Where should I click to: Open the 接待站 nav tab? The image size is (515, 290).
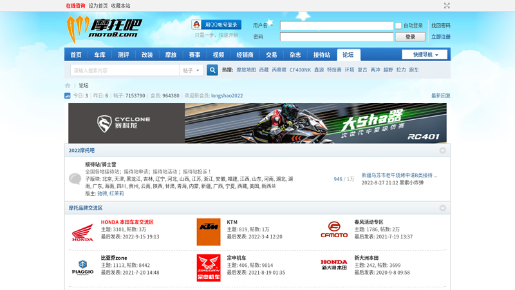pos(321,55)
